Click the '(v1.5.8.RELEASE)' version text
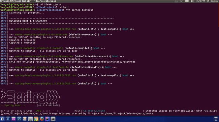This screenshot has width=219, height=122. click(49, 105)
